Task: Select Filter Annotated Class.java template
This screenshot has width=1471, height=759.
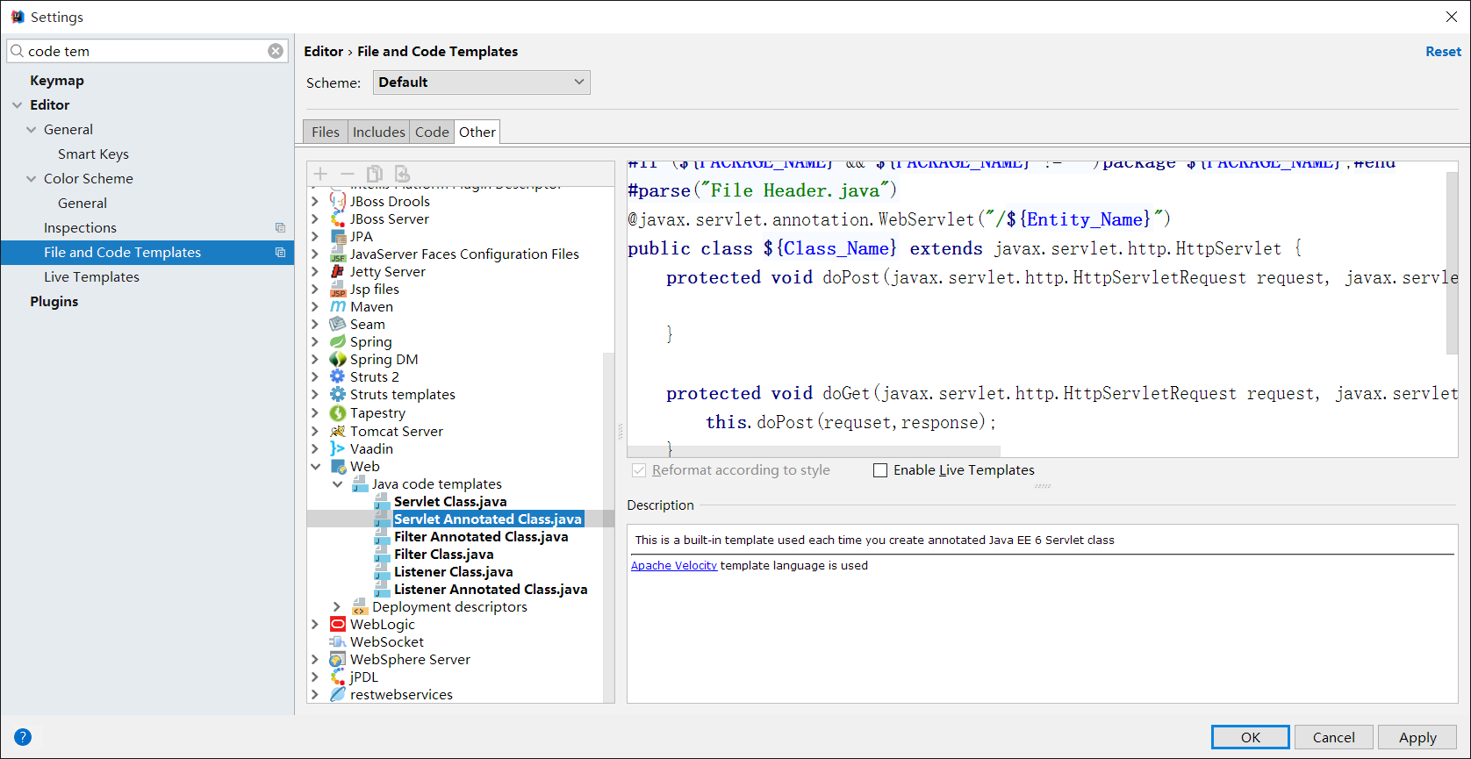Action: tap(481, 536)
